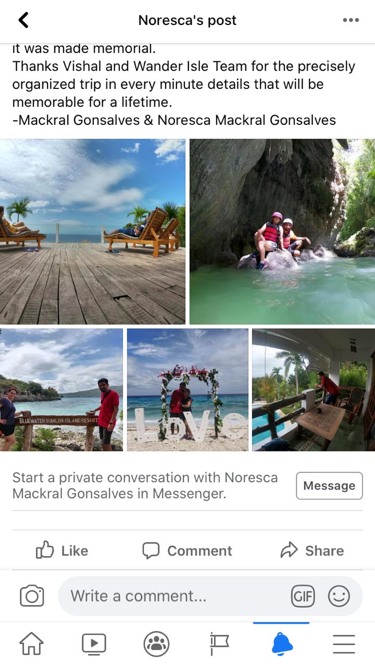
Task: Open the GIF picker in comment box
Action: point(303,596)
